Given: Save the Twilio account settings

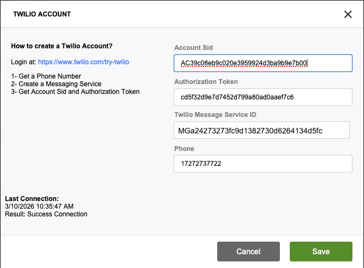Looking at the screenshot, I should 321,252.
